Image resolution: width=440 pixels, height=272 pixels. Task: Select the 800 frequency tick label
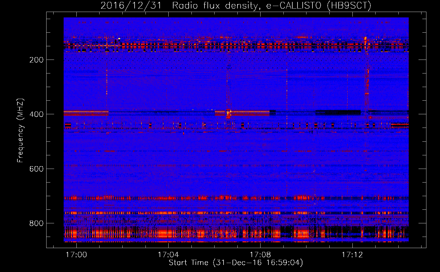point(36,223)
